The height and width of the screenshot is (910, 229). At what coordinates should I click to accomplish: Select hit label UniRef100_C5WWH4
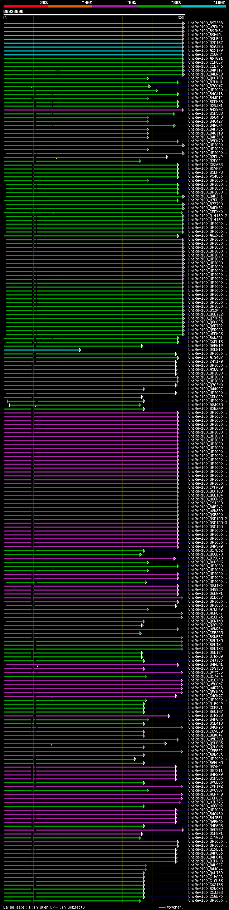coord(205,55)
